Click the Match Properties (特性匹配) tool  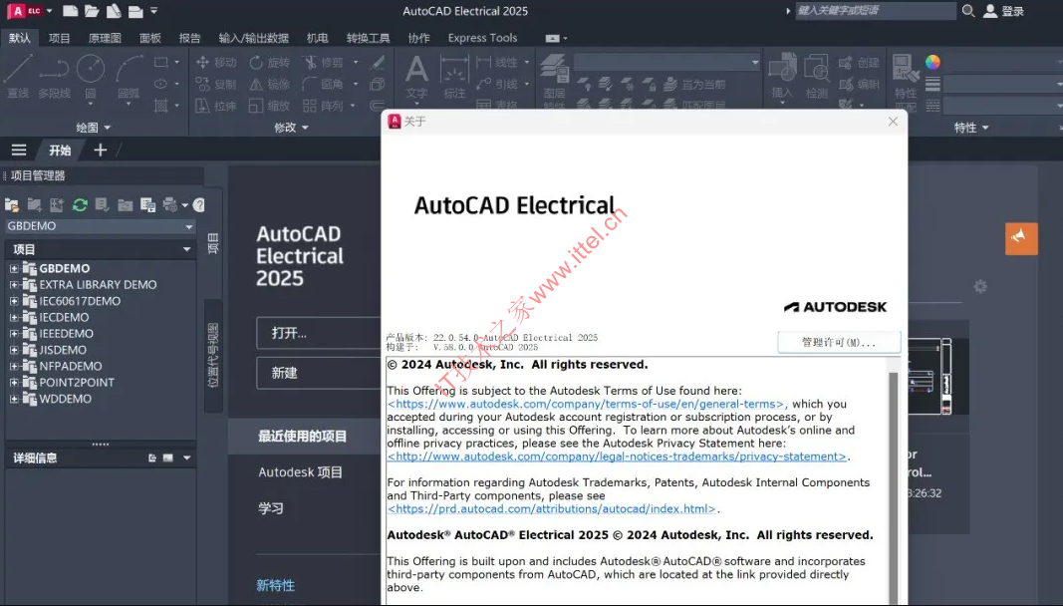click(905, 82)
